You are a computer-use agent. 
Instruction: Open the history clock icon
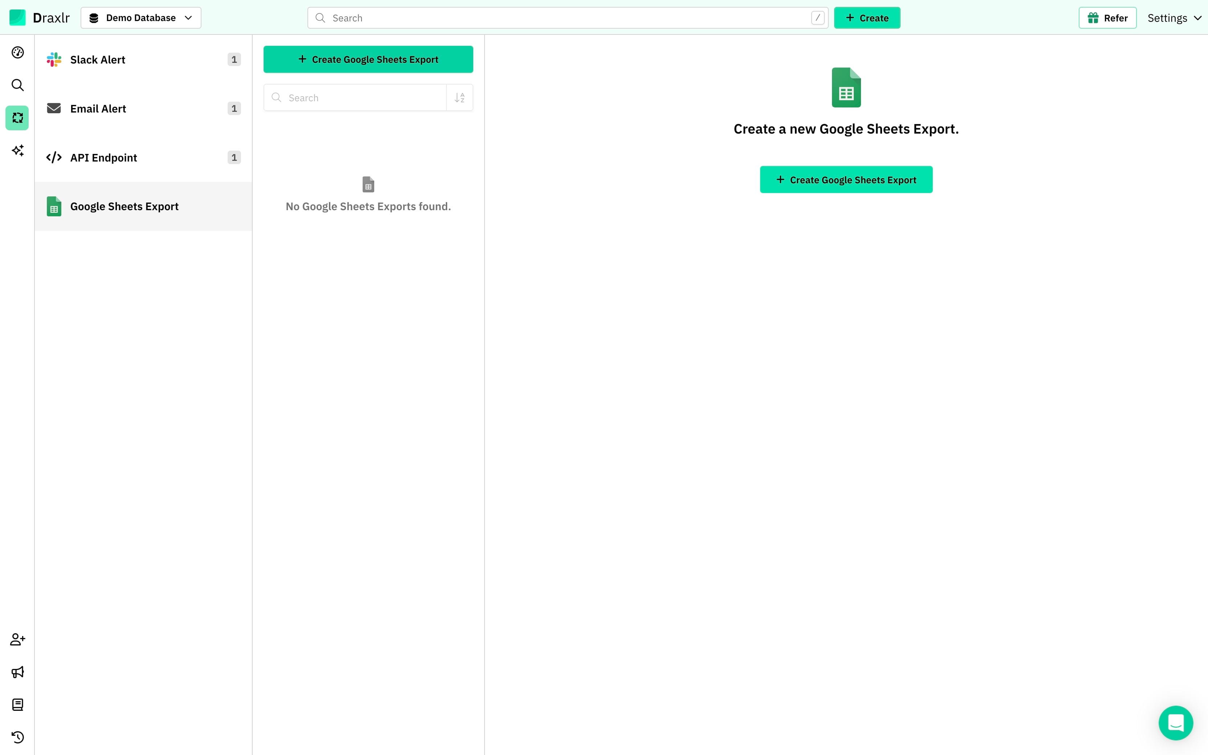(17, 737)
